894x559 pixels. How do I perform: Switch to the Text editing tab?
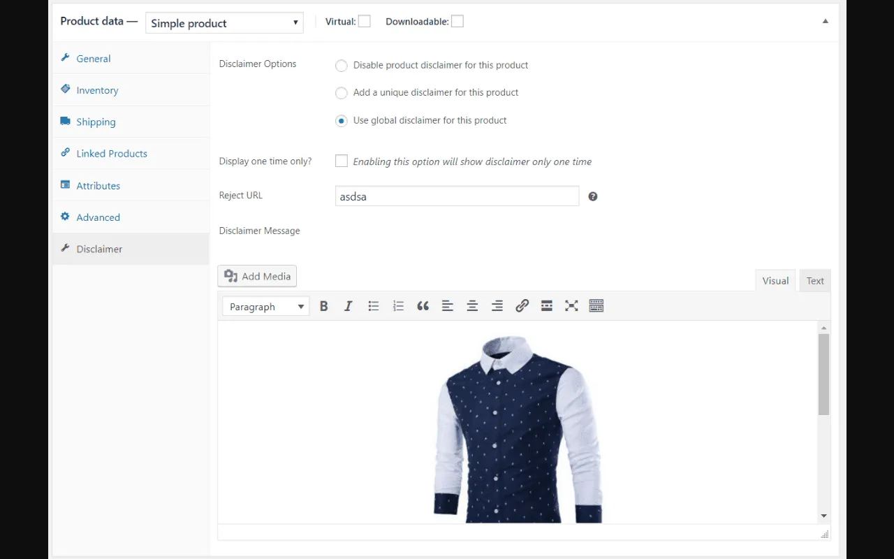pyautogui.click(x=814, y=280)
